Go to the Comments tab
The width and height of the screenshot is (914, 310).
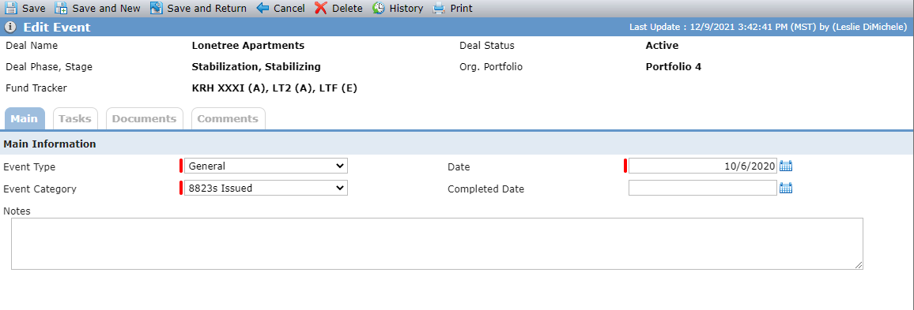click(228, 118)
